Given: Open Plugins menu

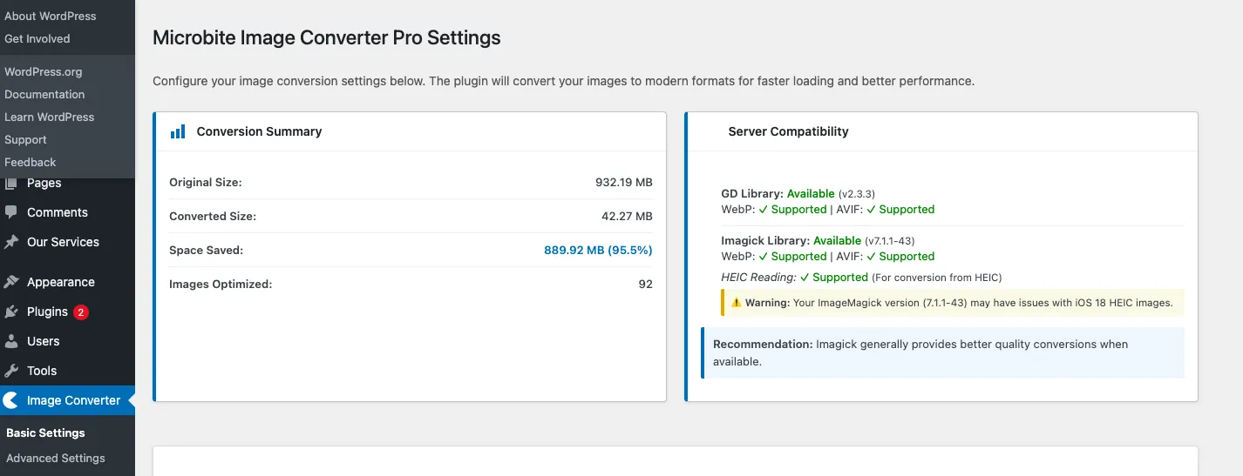Looking at the screenshot, I should [x=47, y=312].
